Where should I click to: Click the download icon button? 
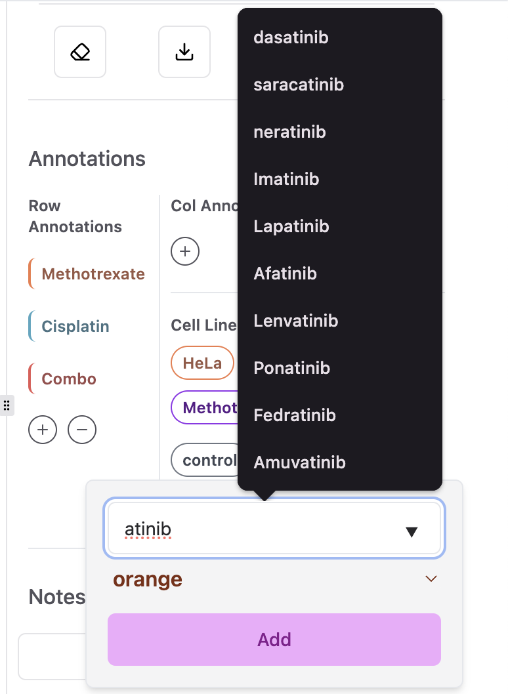[184, 52]
